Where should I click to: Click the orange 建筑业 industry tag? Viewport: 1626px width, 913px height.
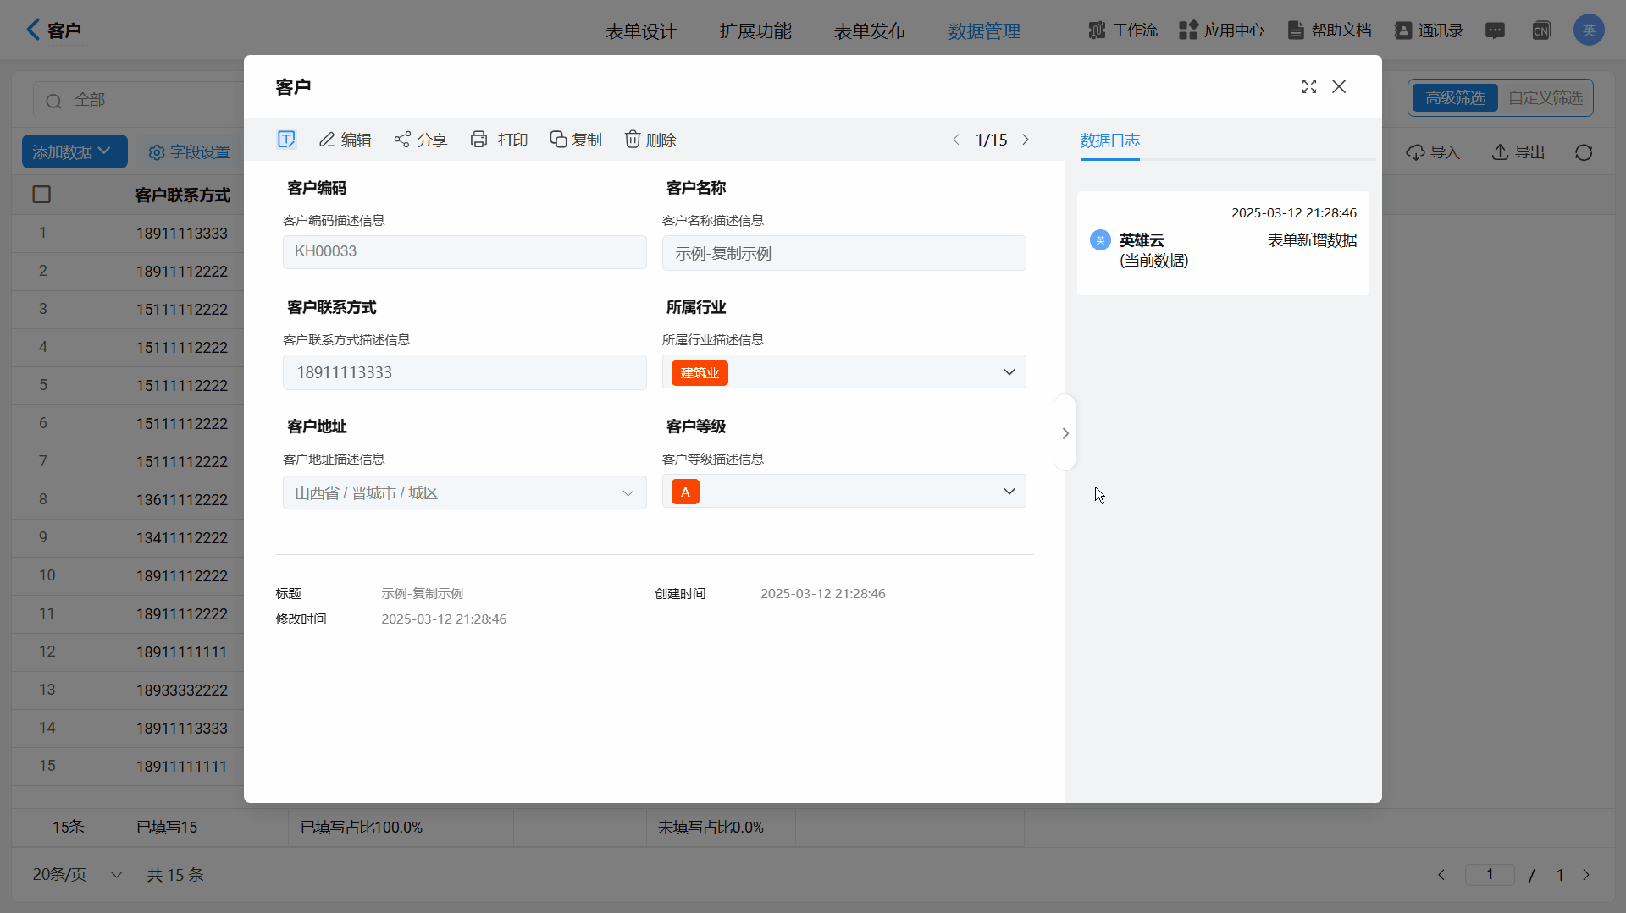point(700,373)
